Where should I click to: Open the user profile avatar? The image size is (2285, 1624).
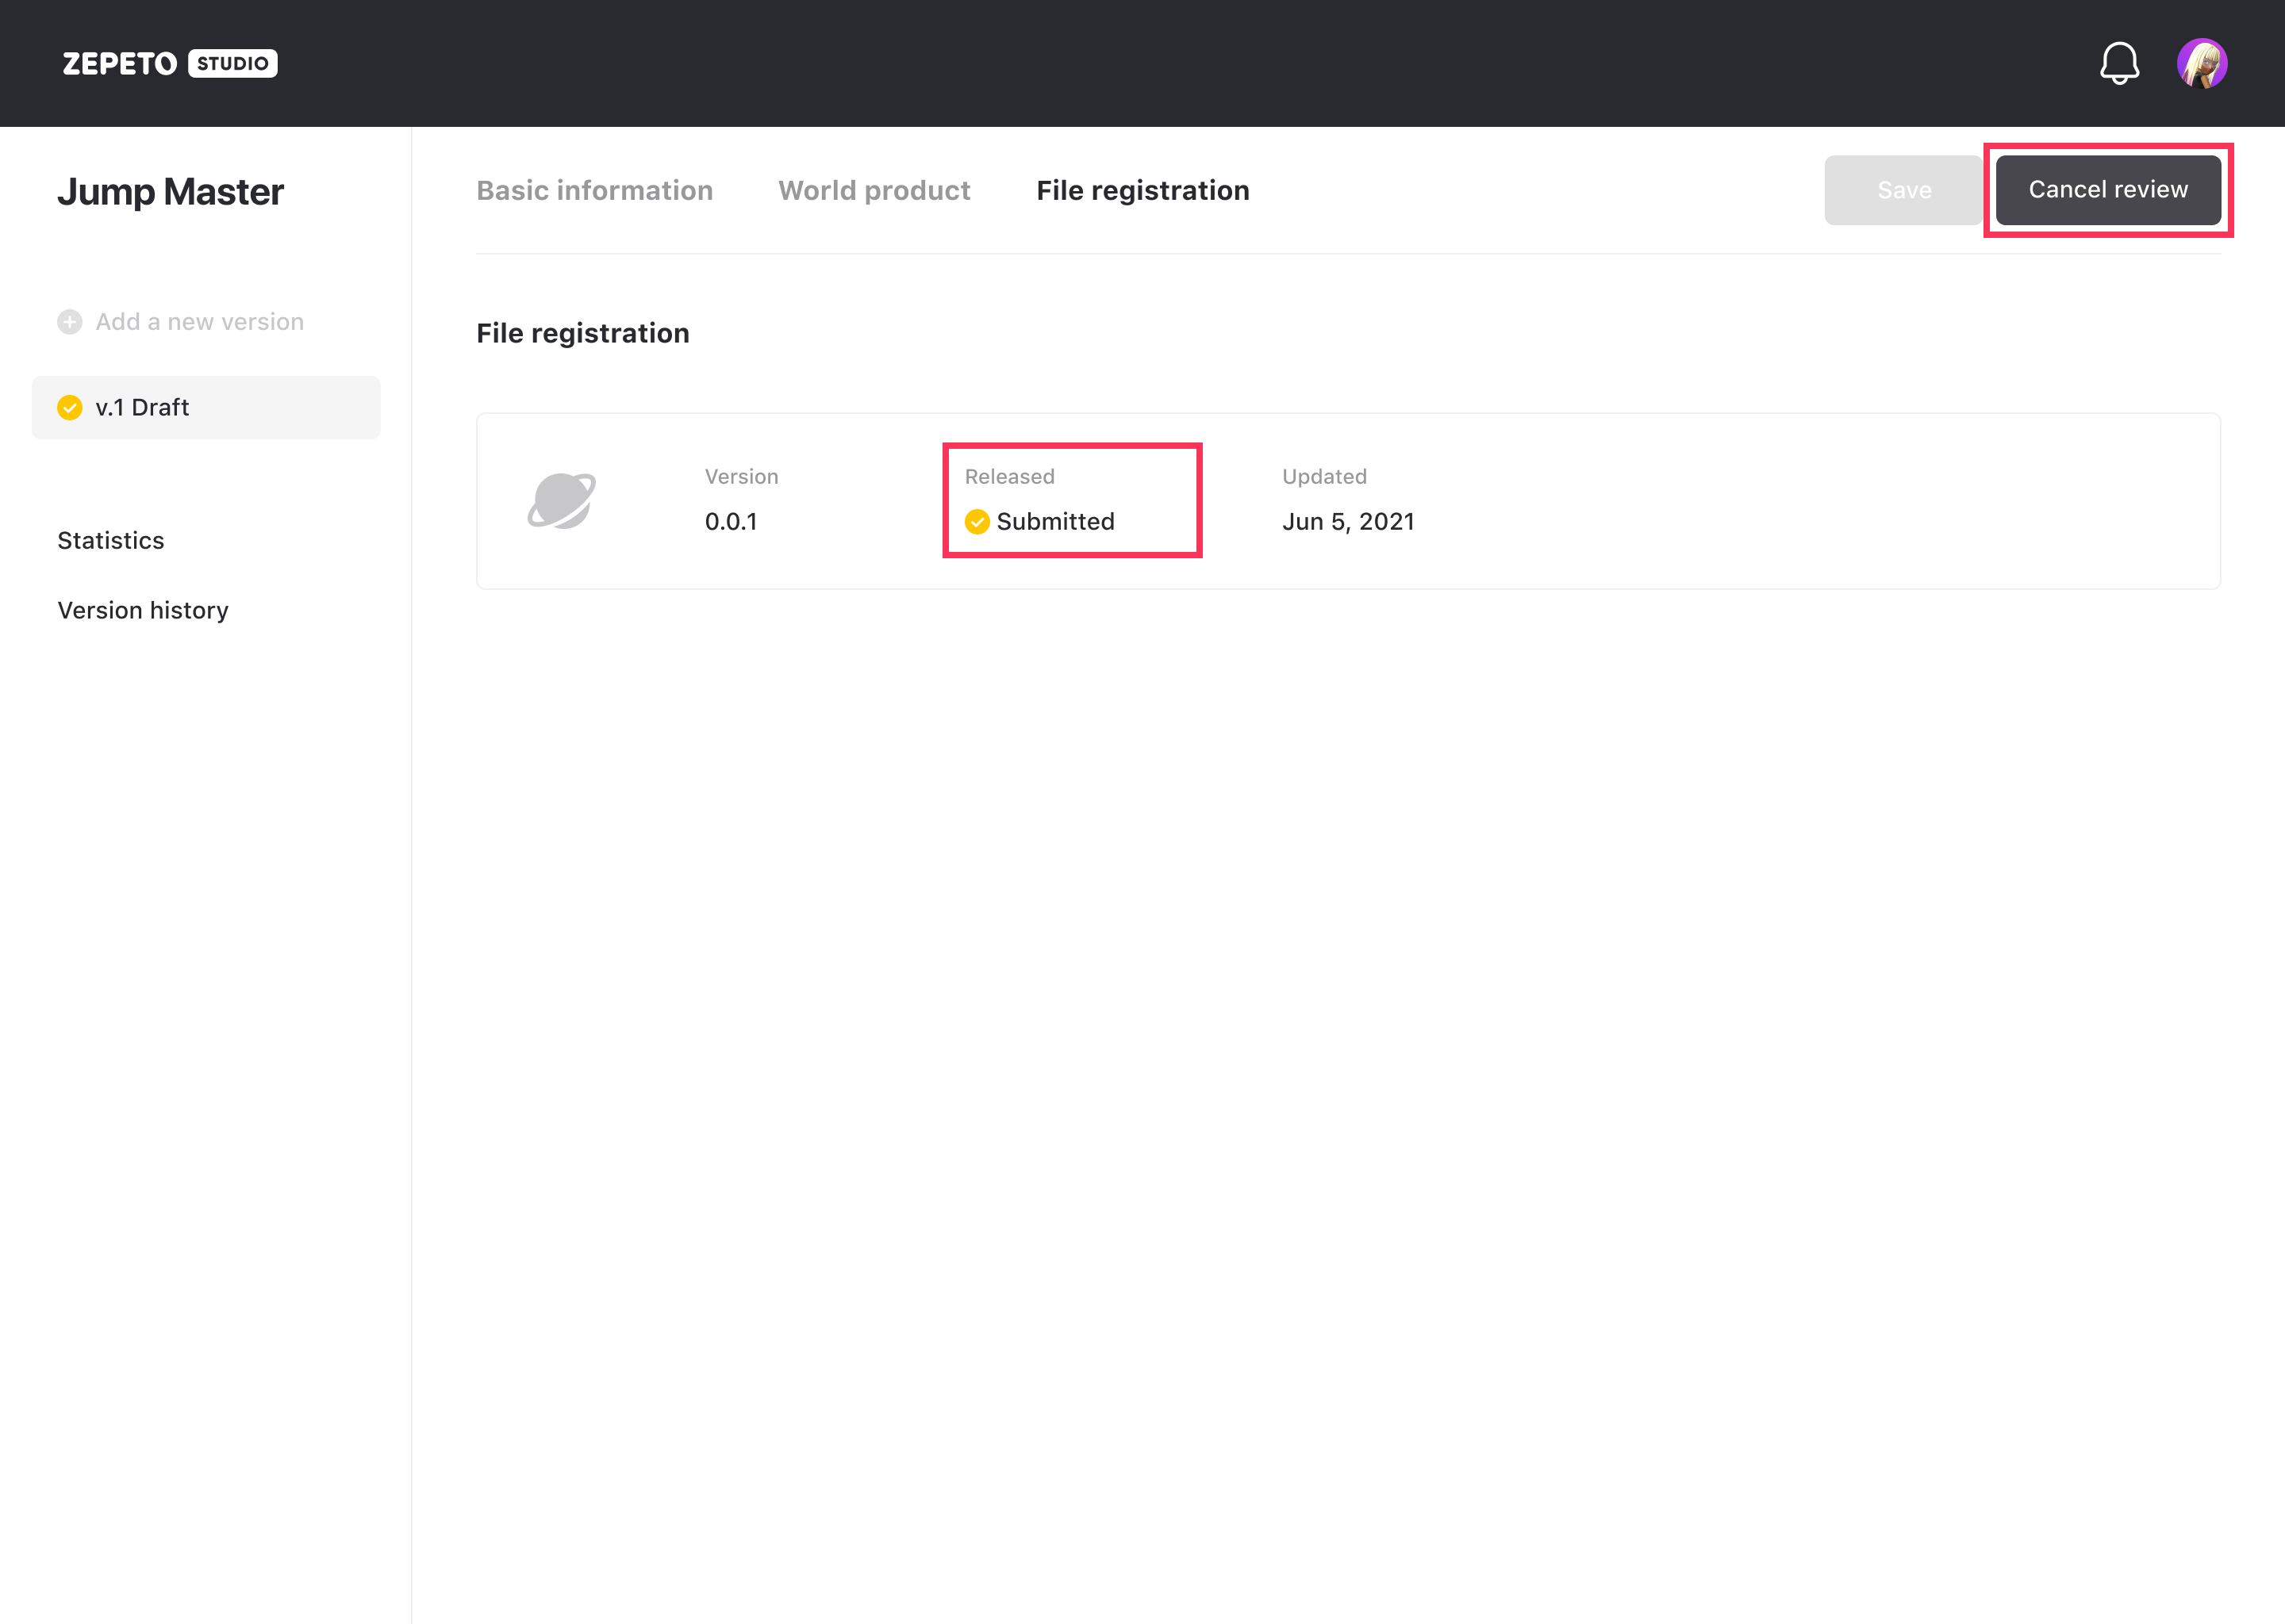click(2201, 63)
